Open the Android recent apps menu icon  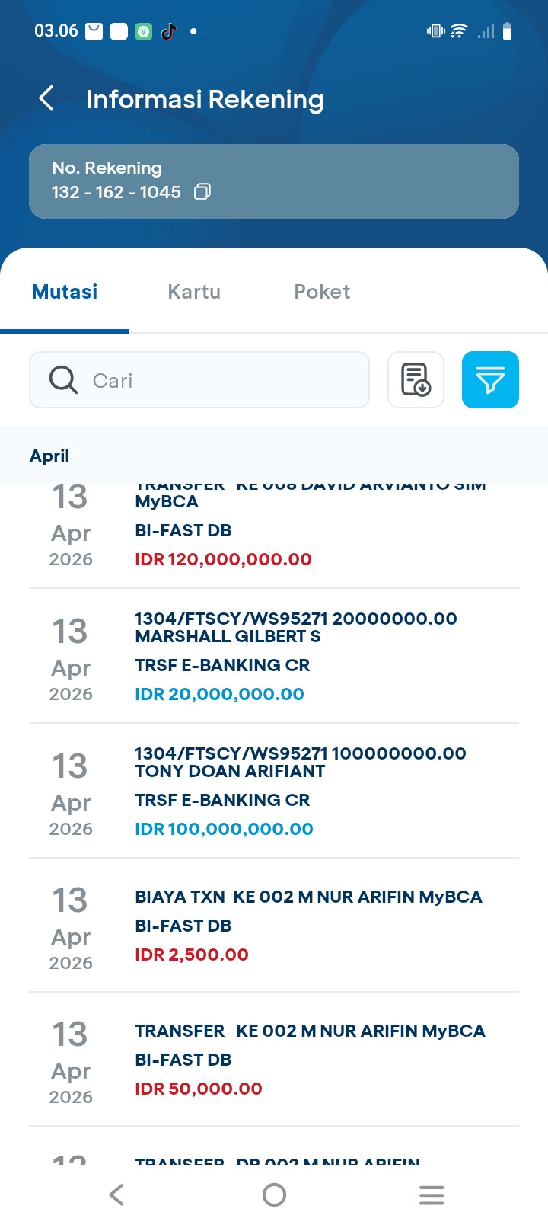click(431, 1195)
